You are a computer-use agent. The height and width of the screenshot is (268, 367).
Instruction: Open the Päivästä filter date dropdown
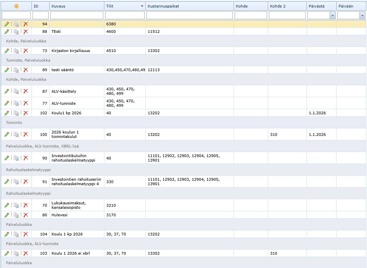[x=332, y=15]
